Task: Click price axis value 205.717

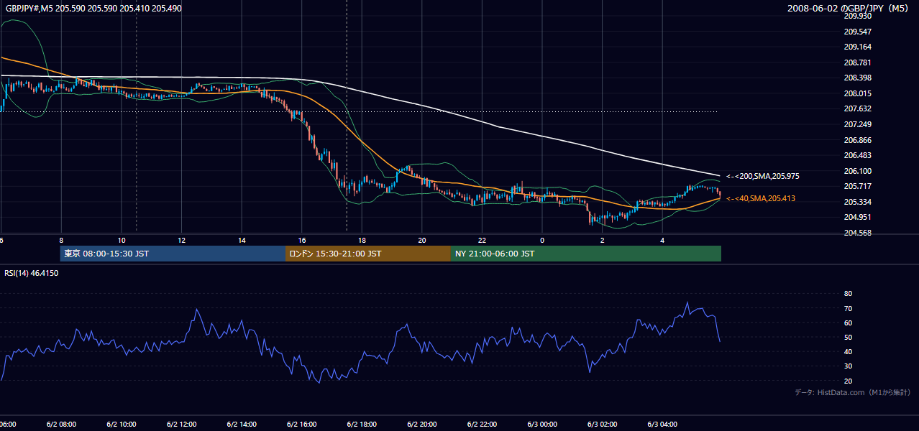Action: click(857, 186)
